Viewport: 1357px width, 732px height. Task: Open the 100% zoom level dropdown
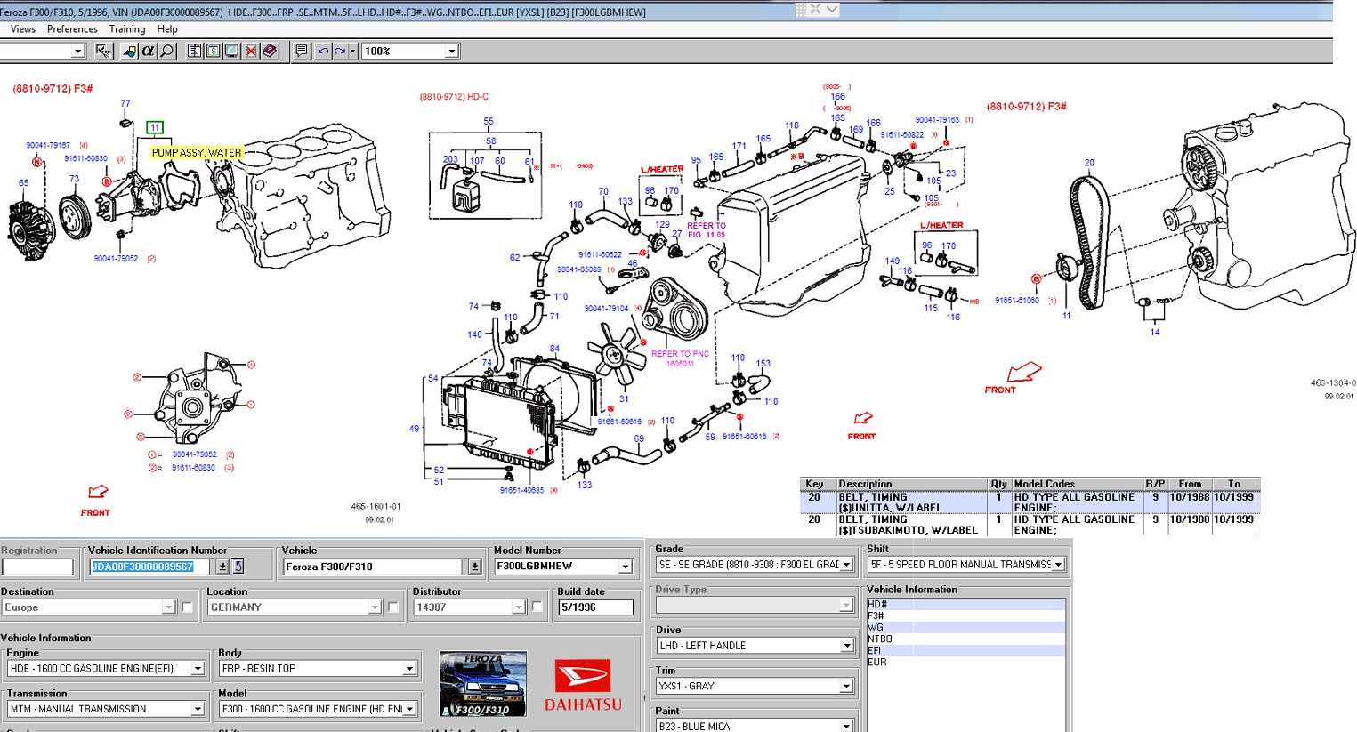point(451,52)
